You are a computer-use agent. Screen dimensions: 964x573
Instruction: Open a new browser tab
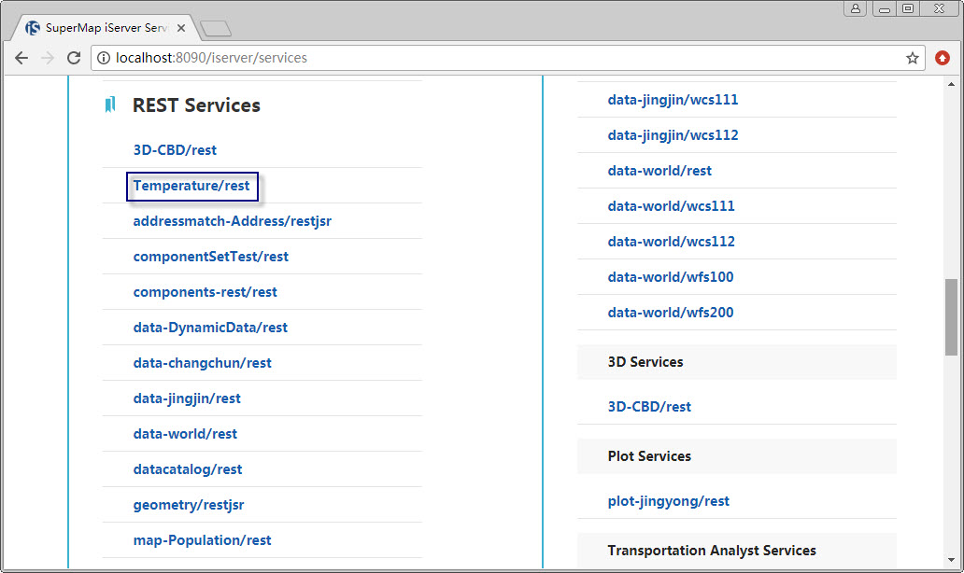pyautogui.click(x=215, y=29)
